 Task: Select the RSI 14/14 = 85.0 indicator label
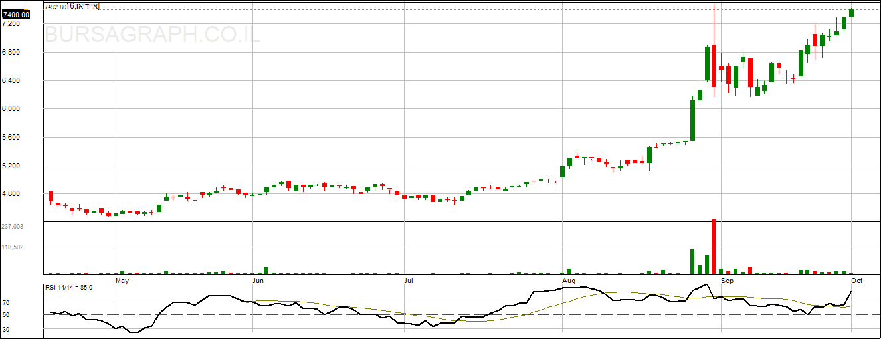pos(68,287)
